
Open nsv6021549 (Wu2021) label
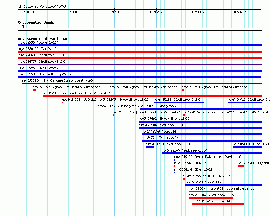click(191, 163)
